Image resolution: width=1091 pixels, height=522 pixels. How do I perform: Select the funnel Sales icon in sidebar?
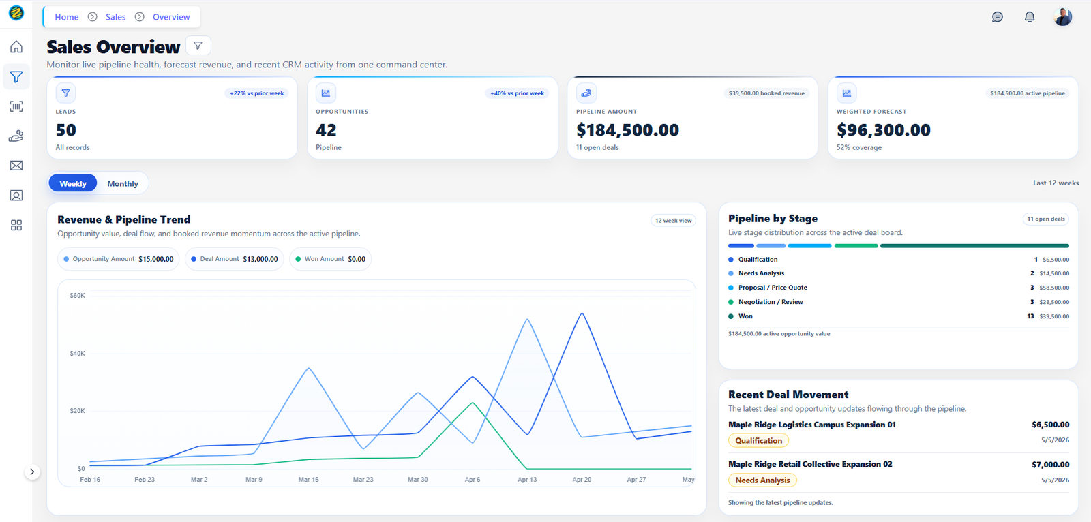tap(16, 77)
